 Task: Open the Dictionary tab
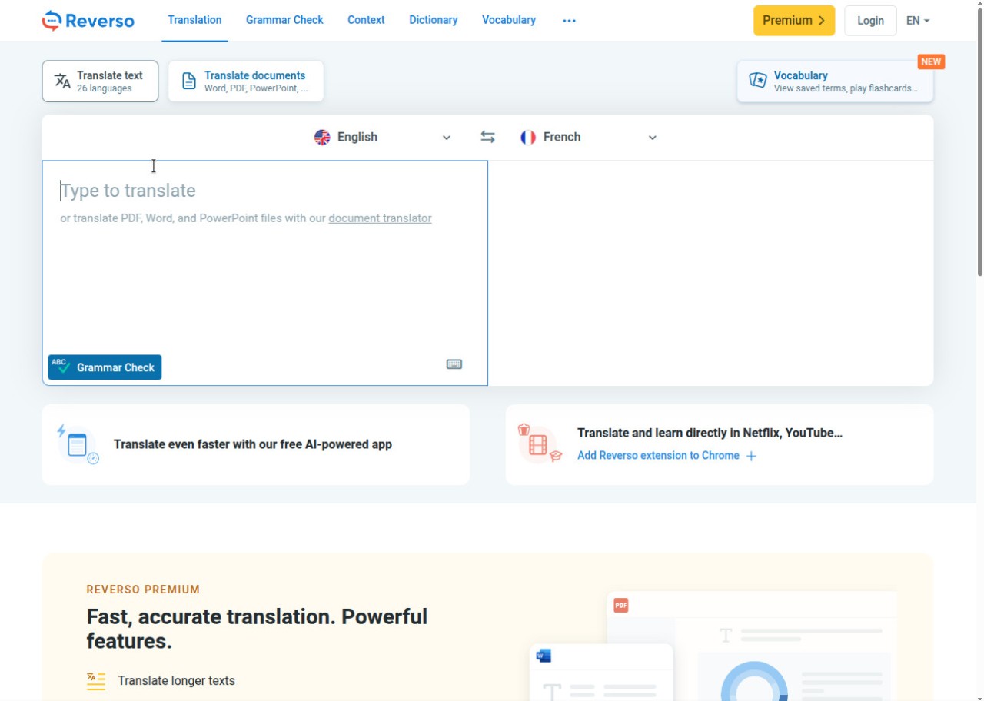433,20
